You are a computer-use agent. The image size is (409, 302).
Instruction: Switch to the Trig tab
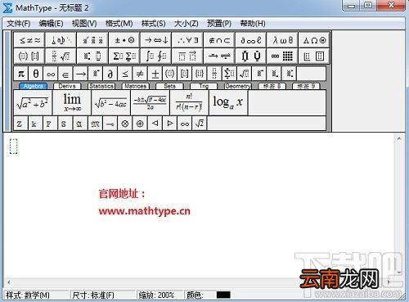[204, 86]
